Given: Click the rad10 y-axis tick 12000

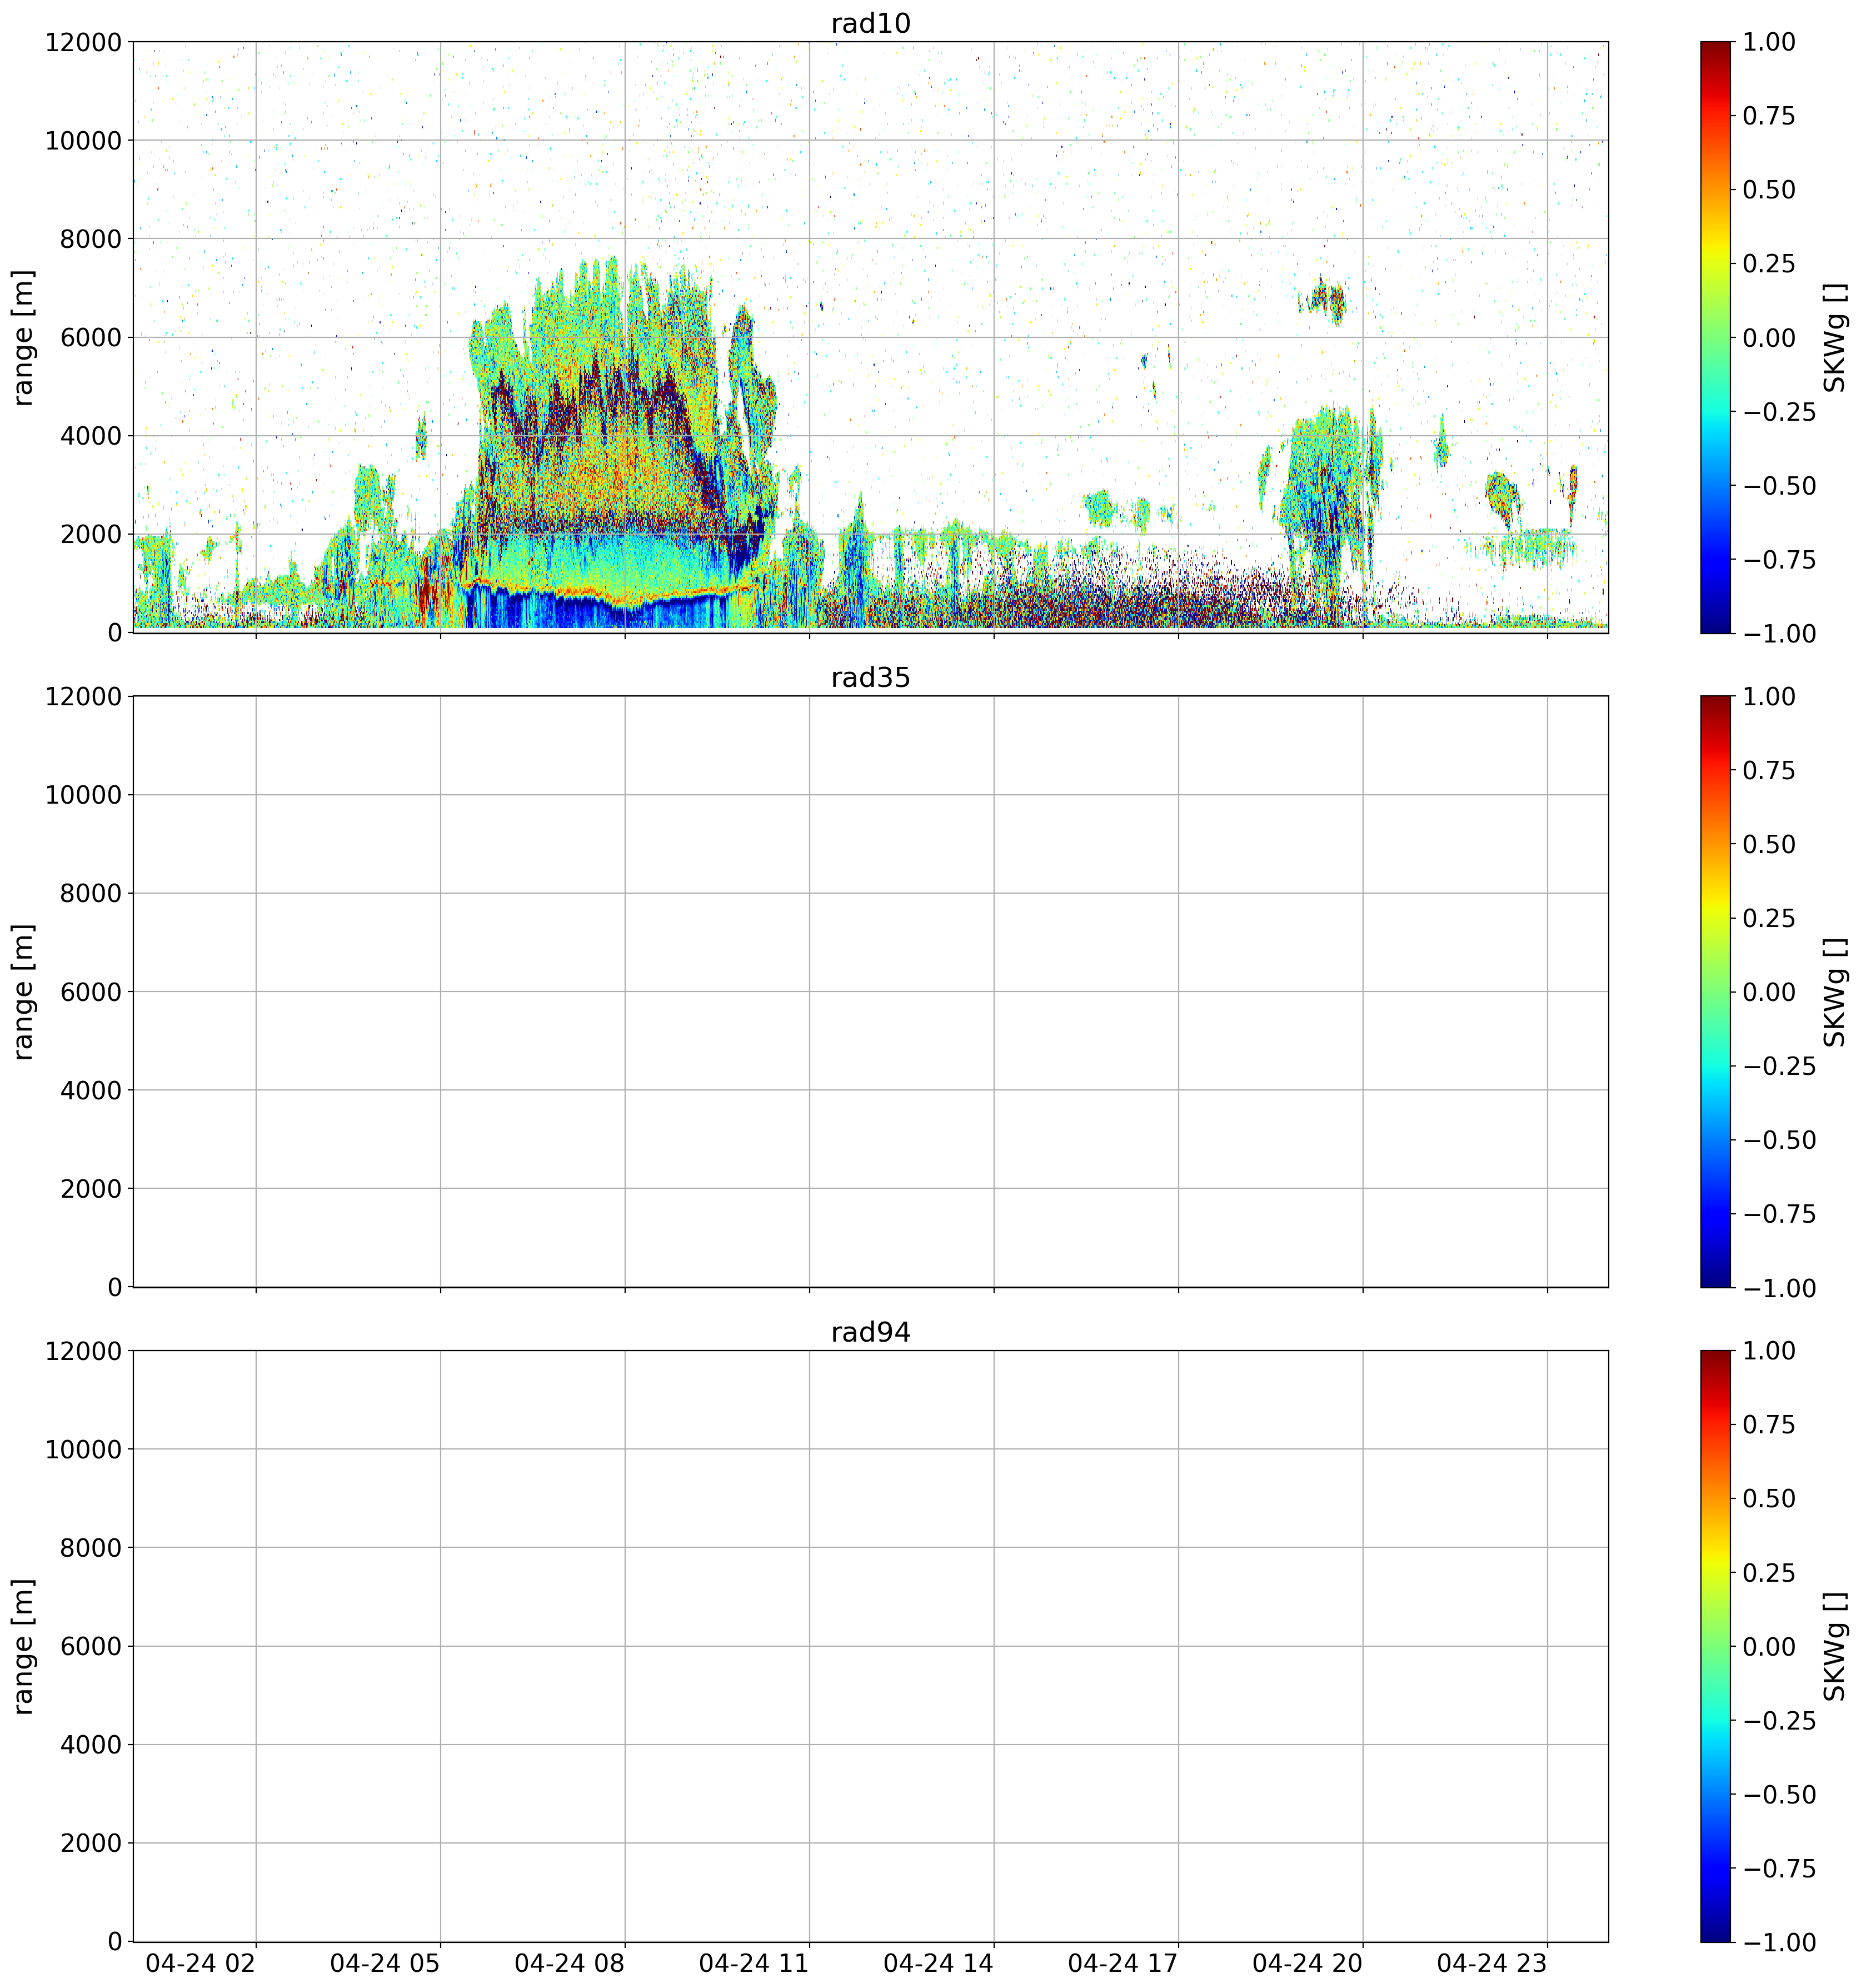Looking at the screenshot, I should (83, 42).
